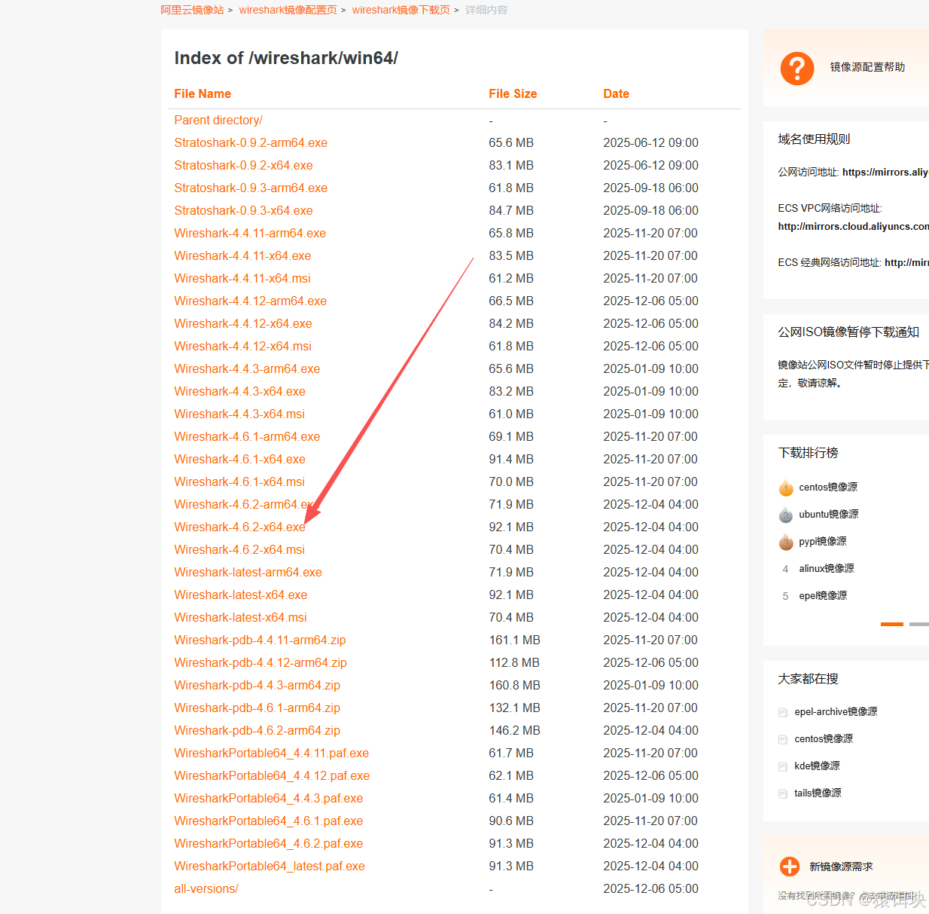This screenshot has height=914, width=929.
Task: Go to wireshark镜像下载页 breadcrumb
Action: pos(401,10)
